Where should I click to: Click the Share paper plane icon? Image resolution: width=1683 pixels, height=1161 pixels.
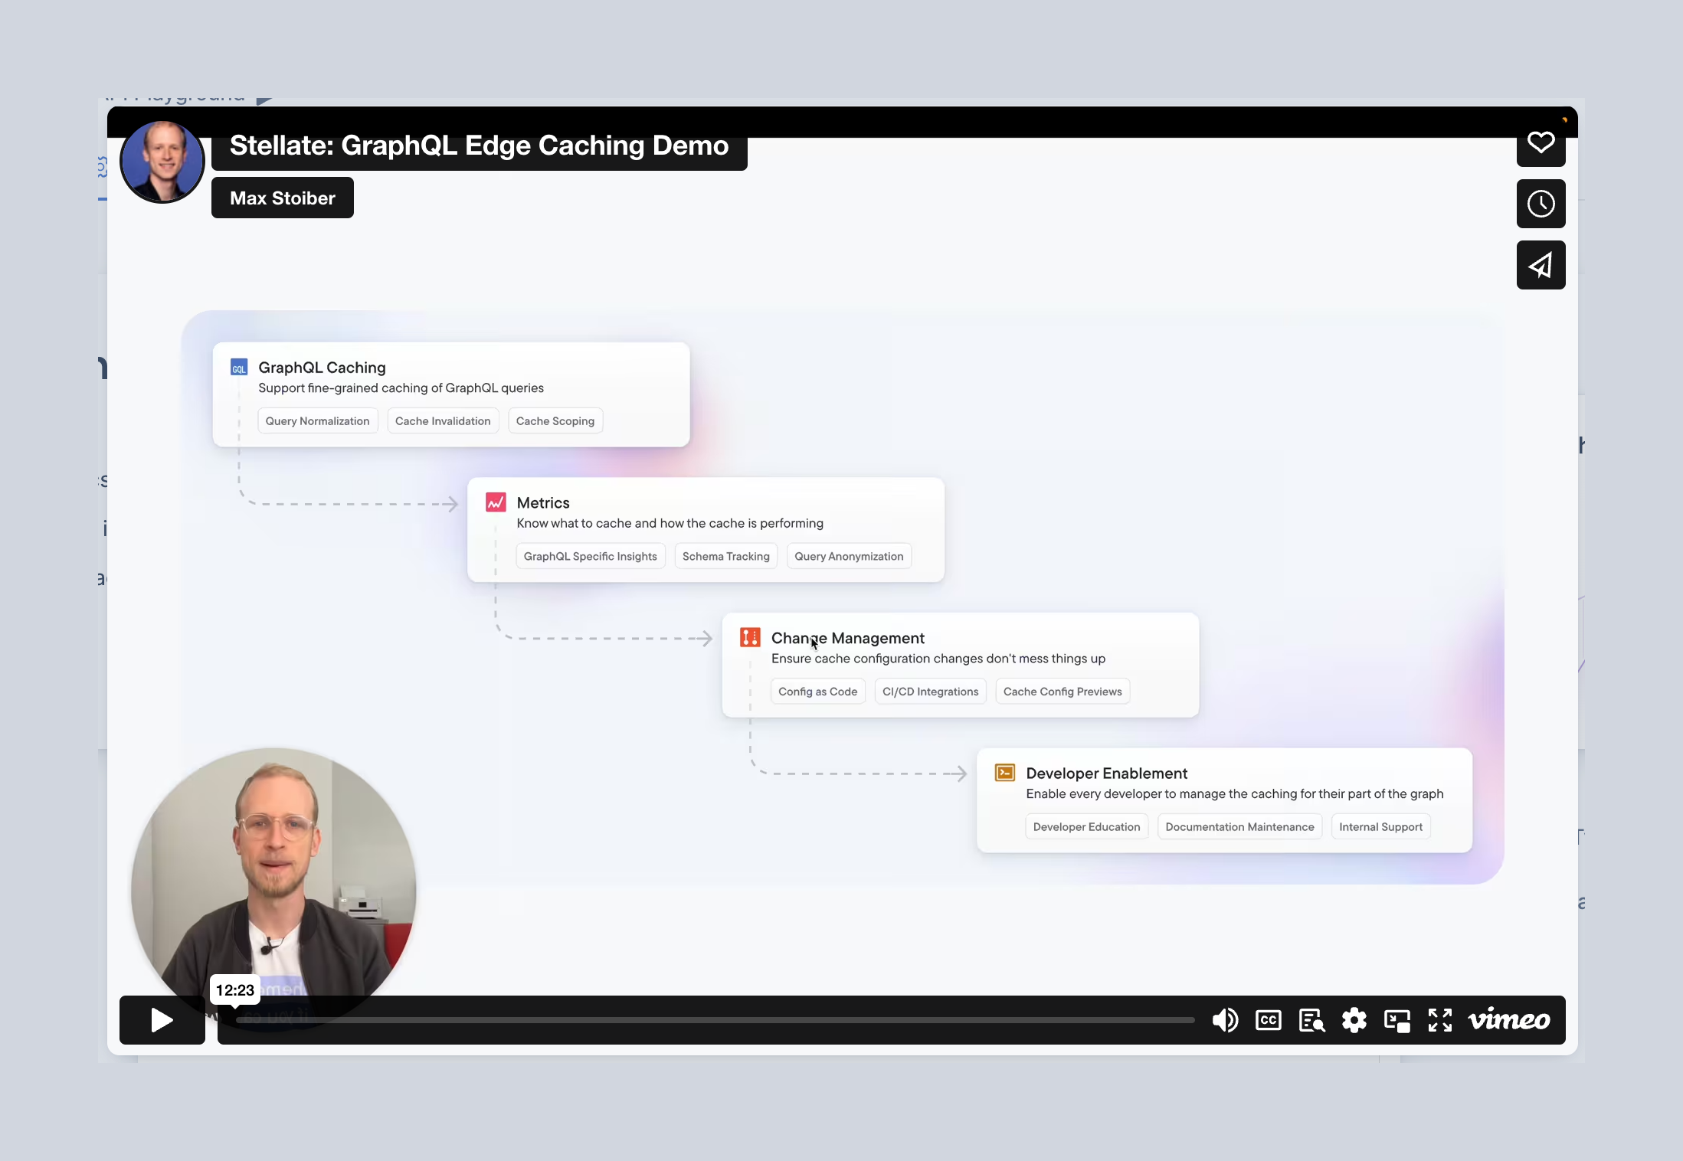click(x=1541, y=265)
